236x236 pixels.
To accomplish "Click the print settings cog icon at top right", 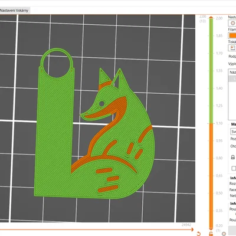I will point(232,23).
